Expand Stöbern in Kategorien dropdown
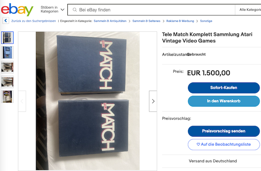 click(x=53, y=9)
